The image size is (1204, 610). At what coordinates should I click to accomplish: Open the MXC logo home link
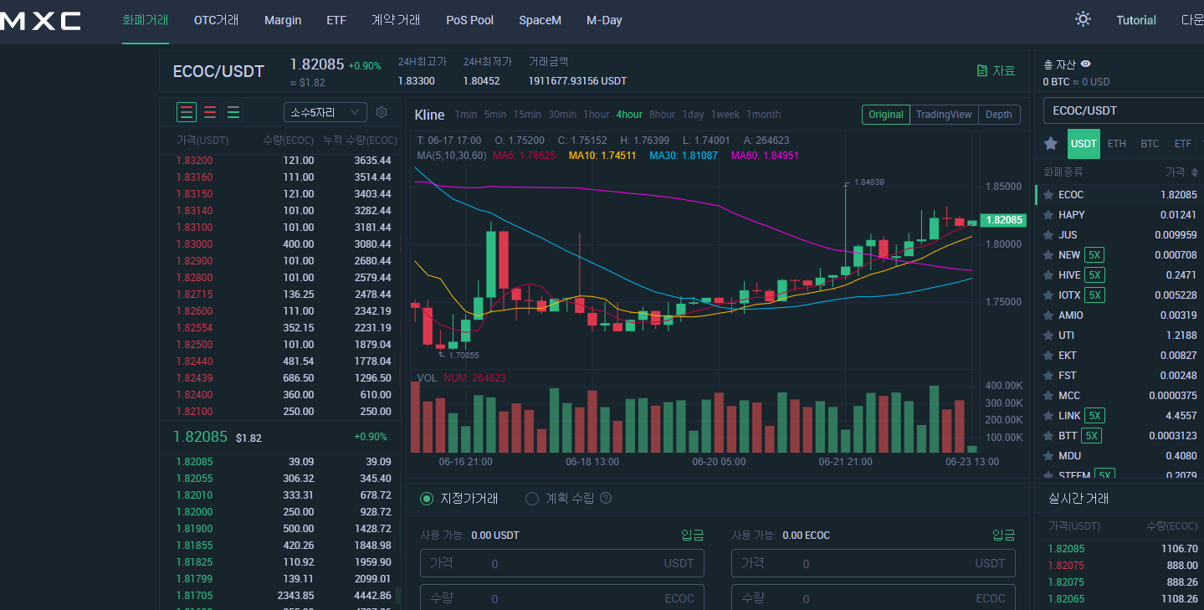(40, 21)
